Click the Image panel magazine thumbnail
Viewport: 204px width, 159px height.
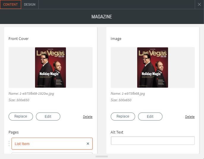[x=153, y=68]
